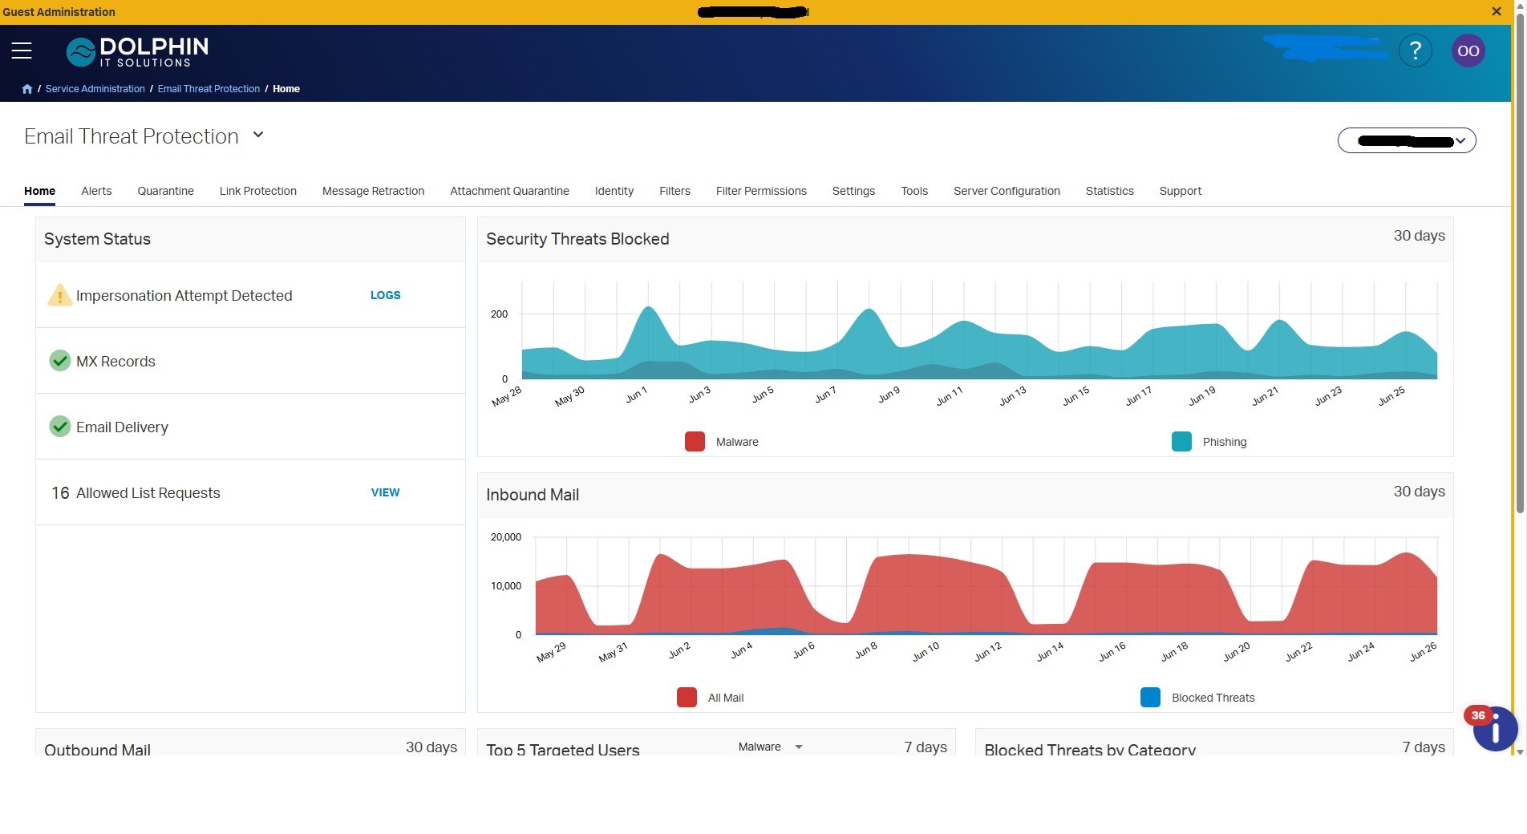Open LOGS for impersonation attempt
Viewport: 1527px width, 834px height.
(385, 295)
